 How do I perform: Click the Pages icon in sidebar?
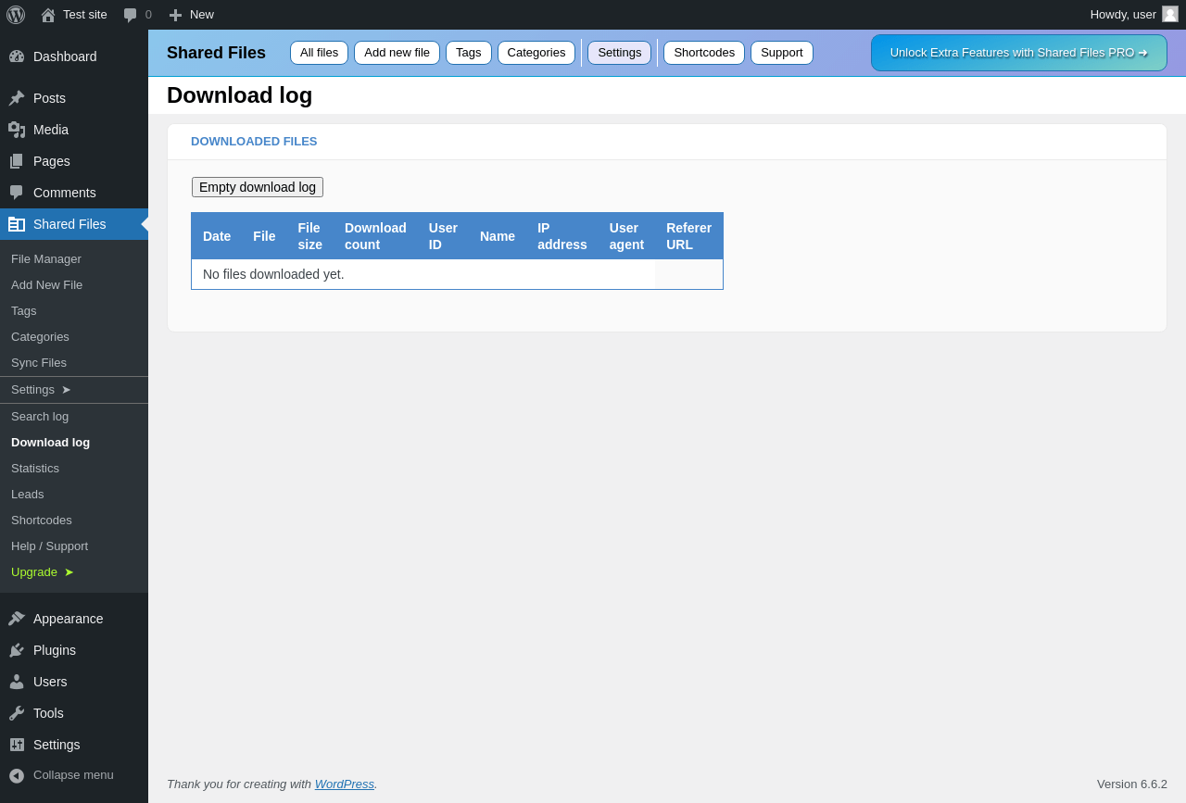[17, 161]
